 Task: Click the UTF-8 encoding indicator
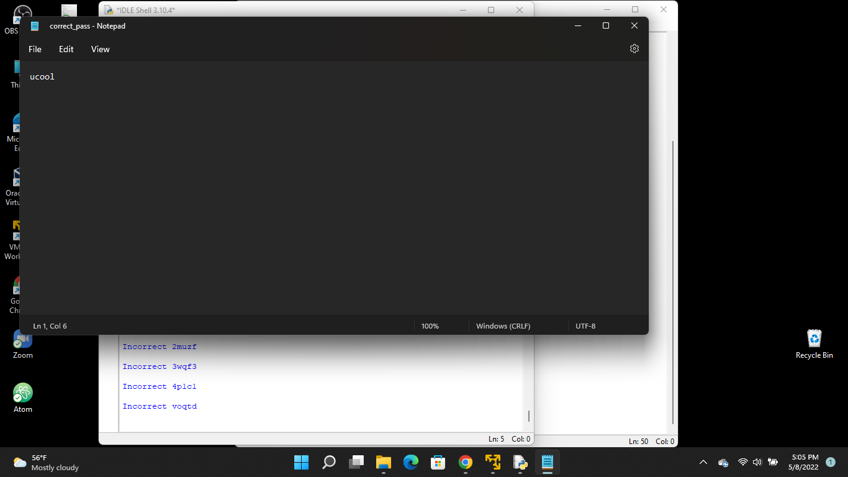click(x=585, y=325)
